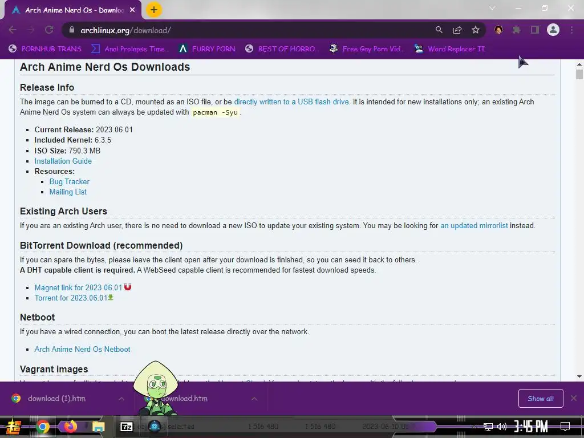This screenshot has width=584, height=438.
Task: Click the Peridot desktop mascot character
Action: click(x=156, y=388)
